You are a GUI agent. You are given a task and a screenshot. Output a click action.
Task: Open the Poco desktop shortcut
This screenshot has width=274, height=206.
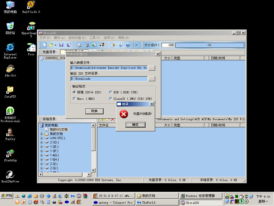click(x=31, y=49)
